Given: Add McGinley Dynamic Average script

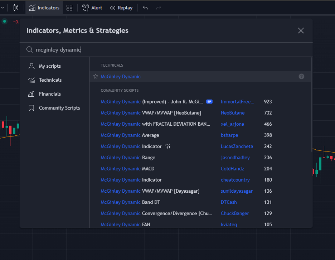Looking at the screenshot, I should pyautogui.click(x=130, y=135).
